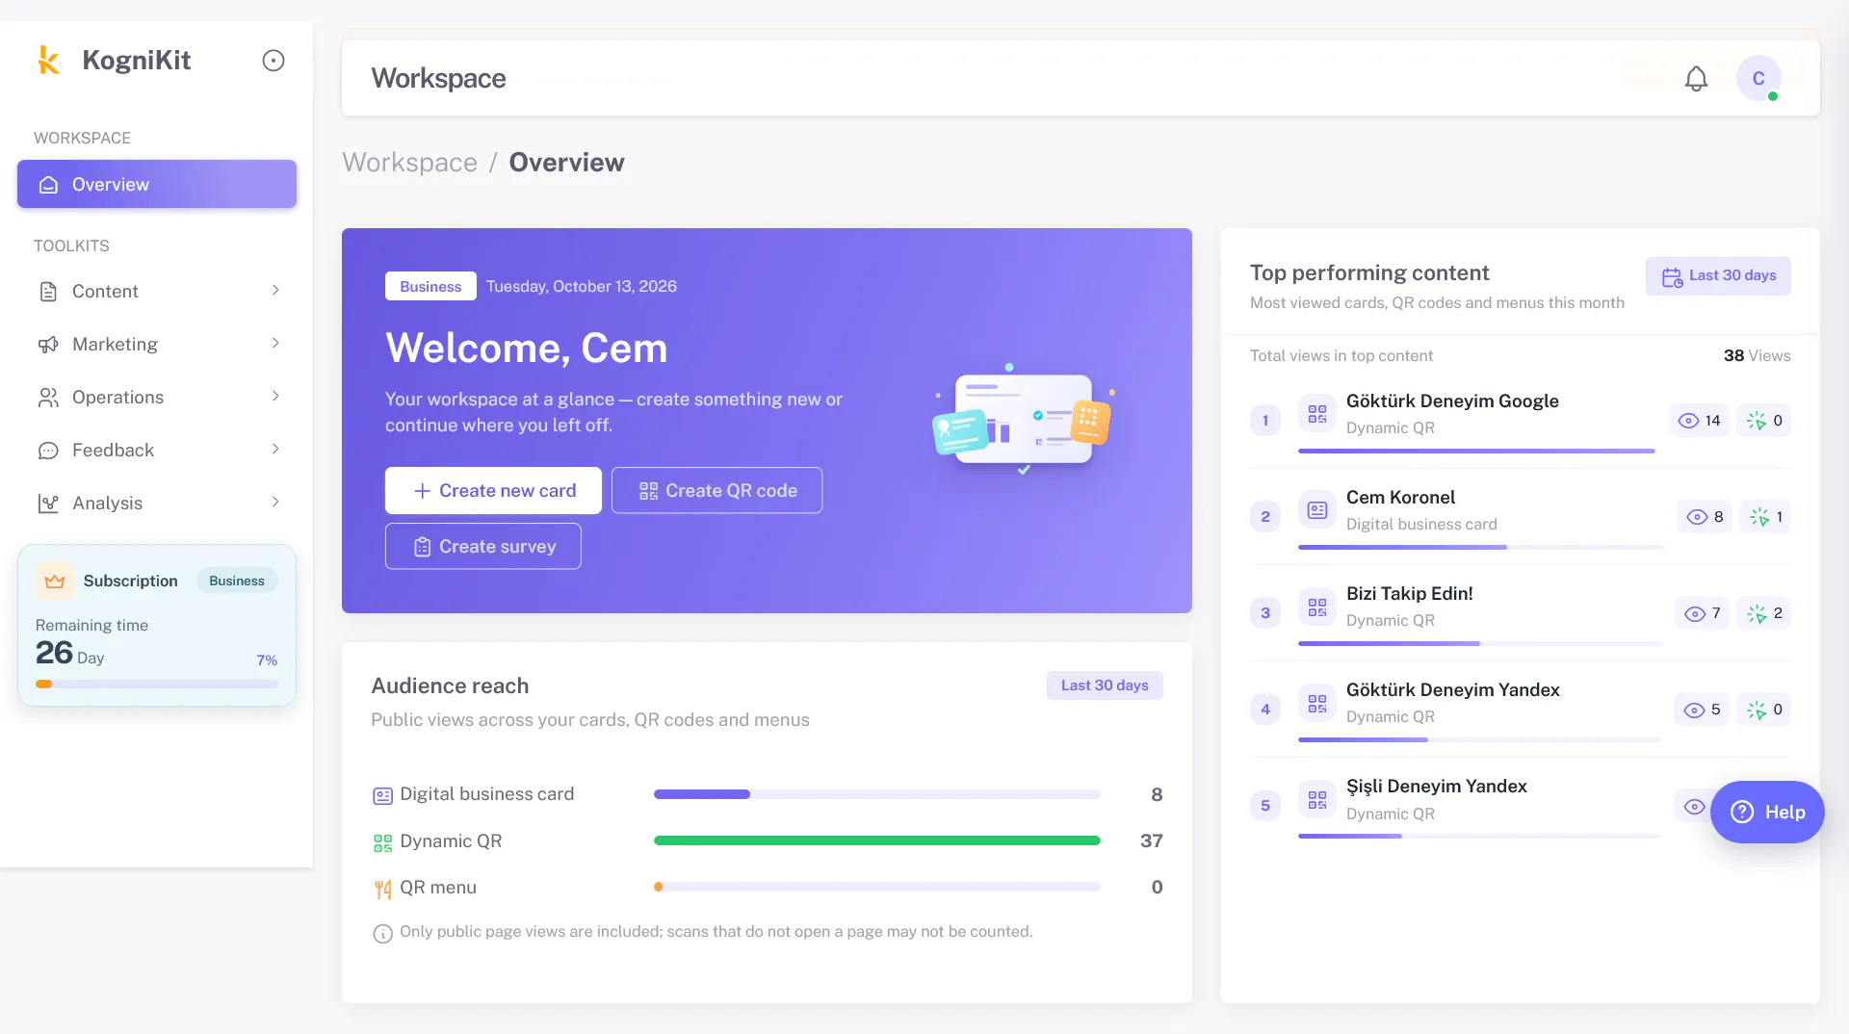Click the Content document icon in sidebar

tap(48, 292)
